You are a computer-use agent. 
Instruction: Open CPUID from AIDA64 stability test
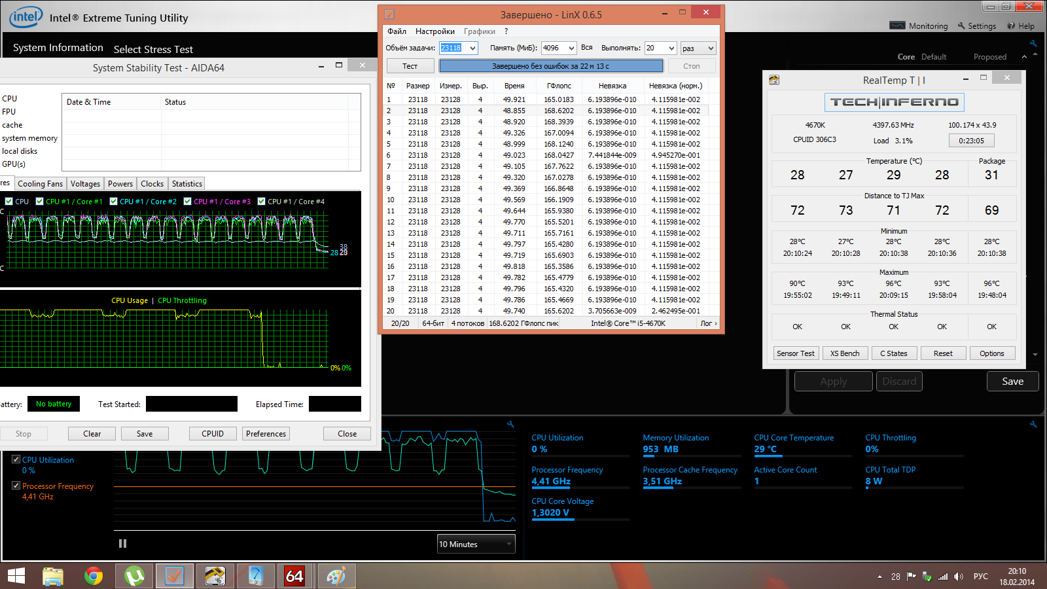click(213, 434)
